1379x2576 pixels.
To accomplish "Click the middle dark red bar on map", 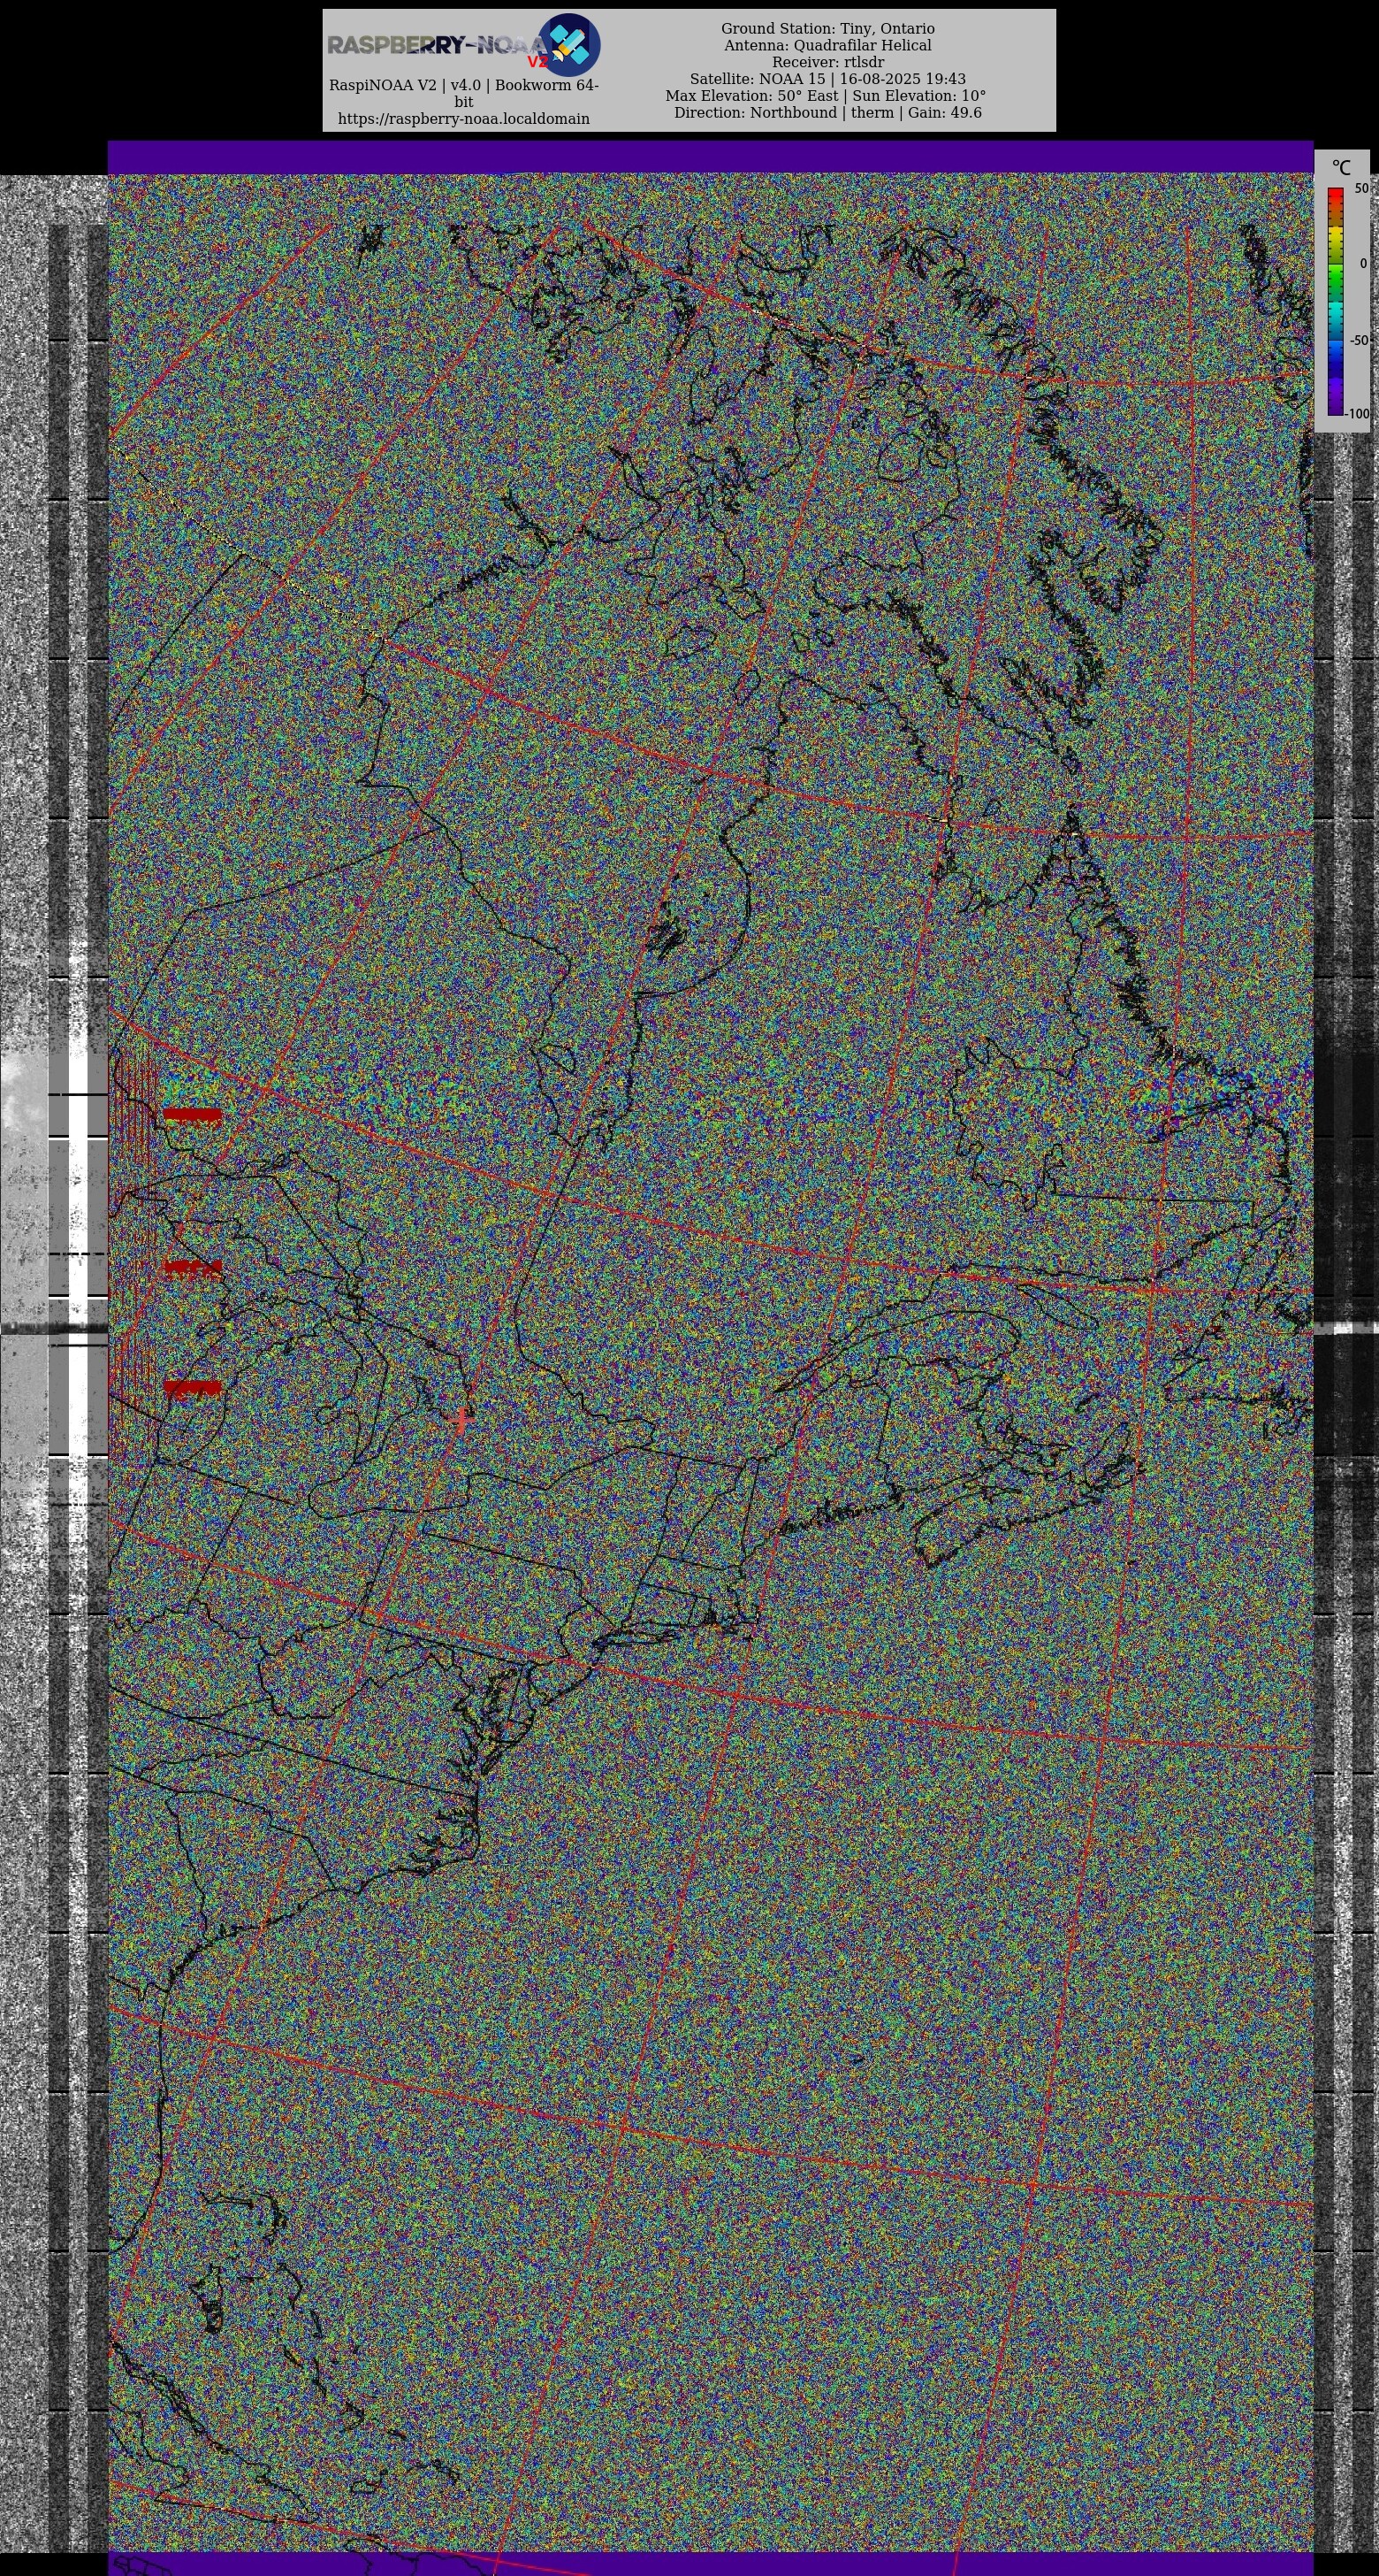I will tap(192, 1268).
